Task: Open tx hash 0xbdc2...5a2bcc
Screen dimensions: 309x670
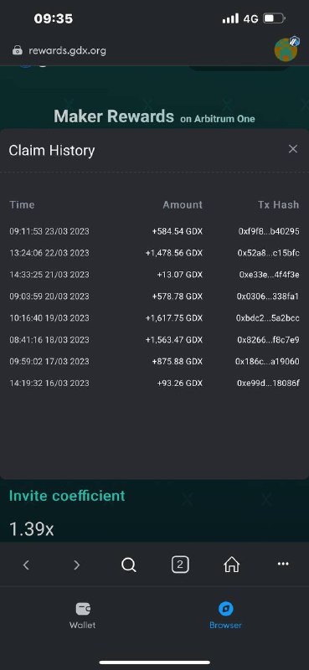Action: coord(267,318)
